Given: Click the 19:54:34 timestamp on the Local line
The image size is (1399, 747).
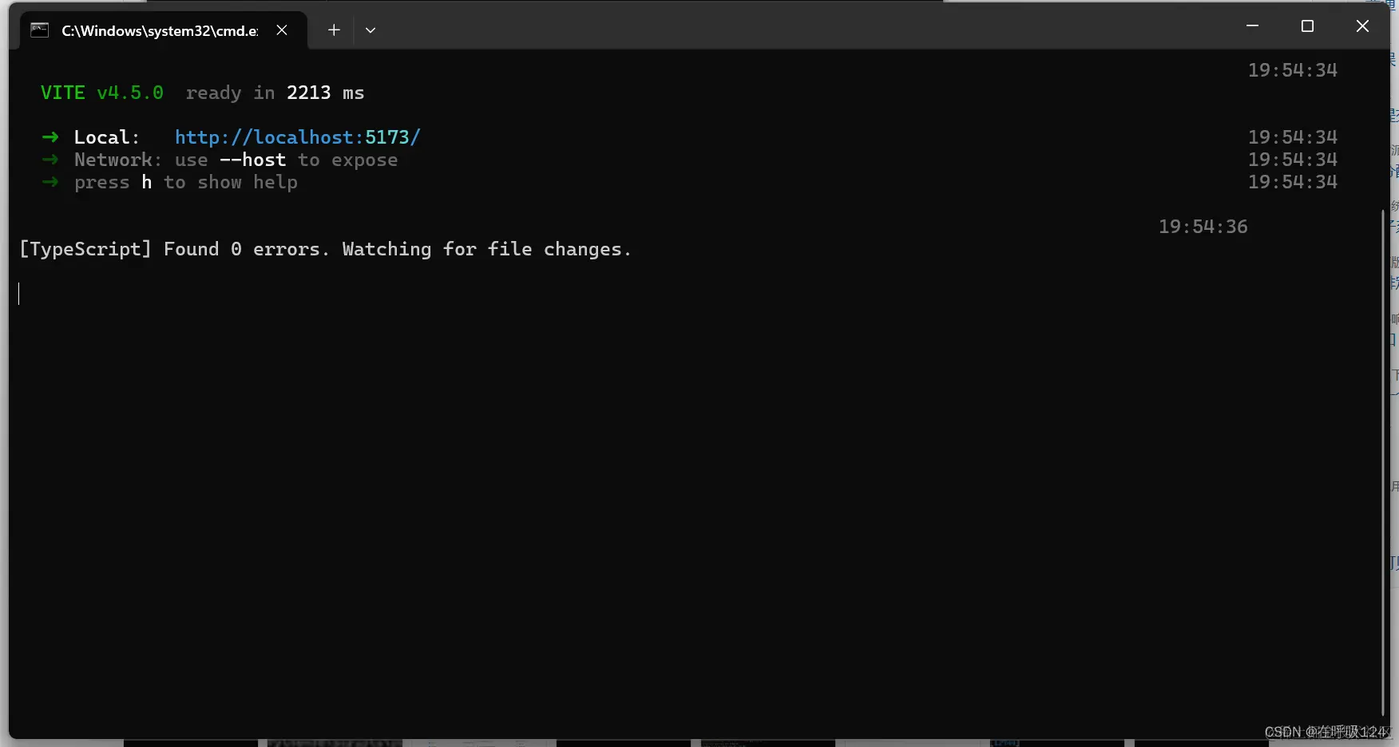Looking at the screenshot, I should pos(1292,137).
